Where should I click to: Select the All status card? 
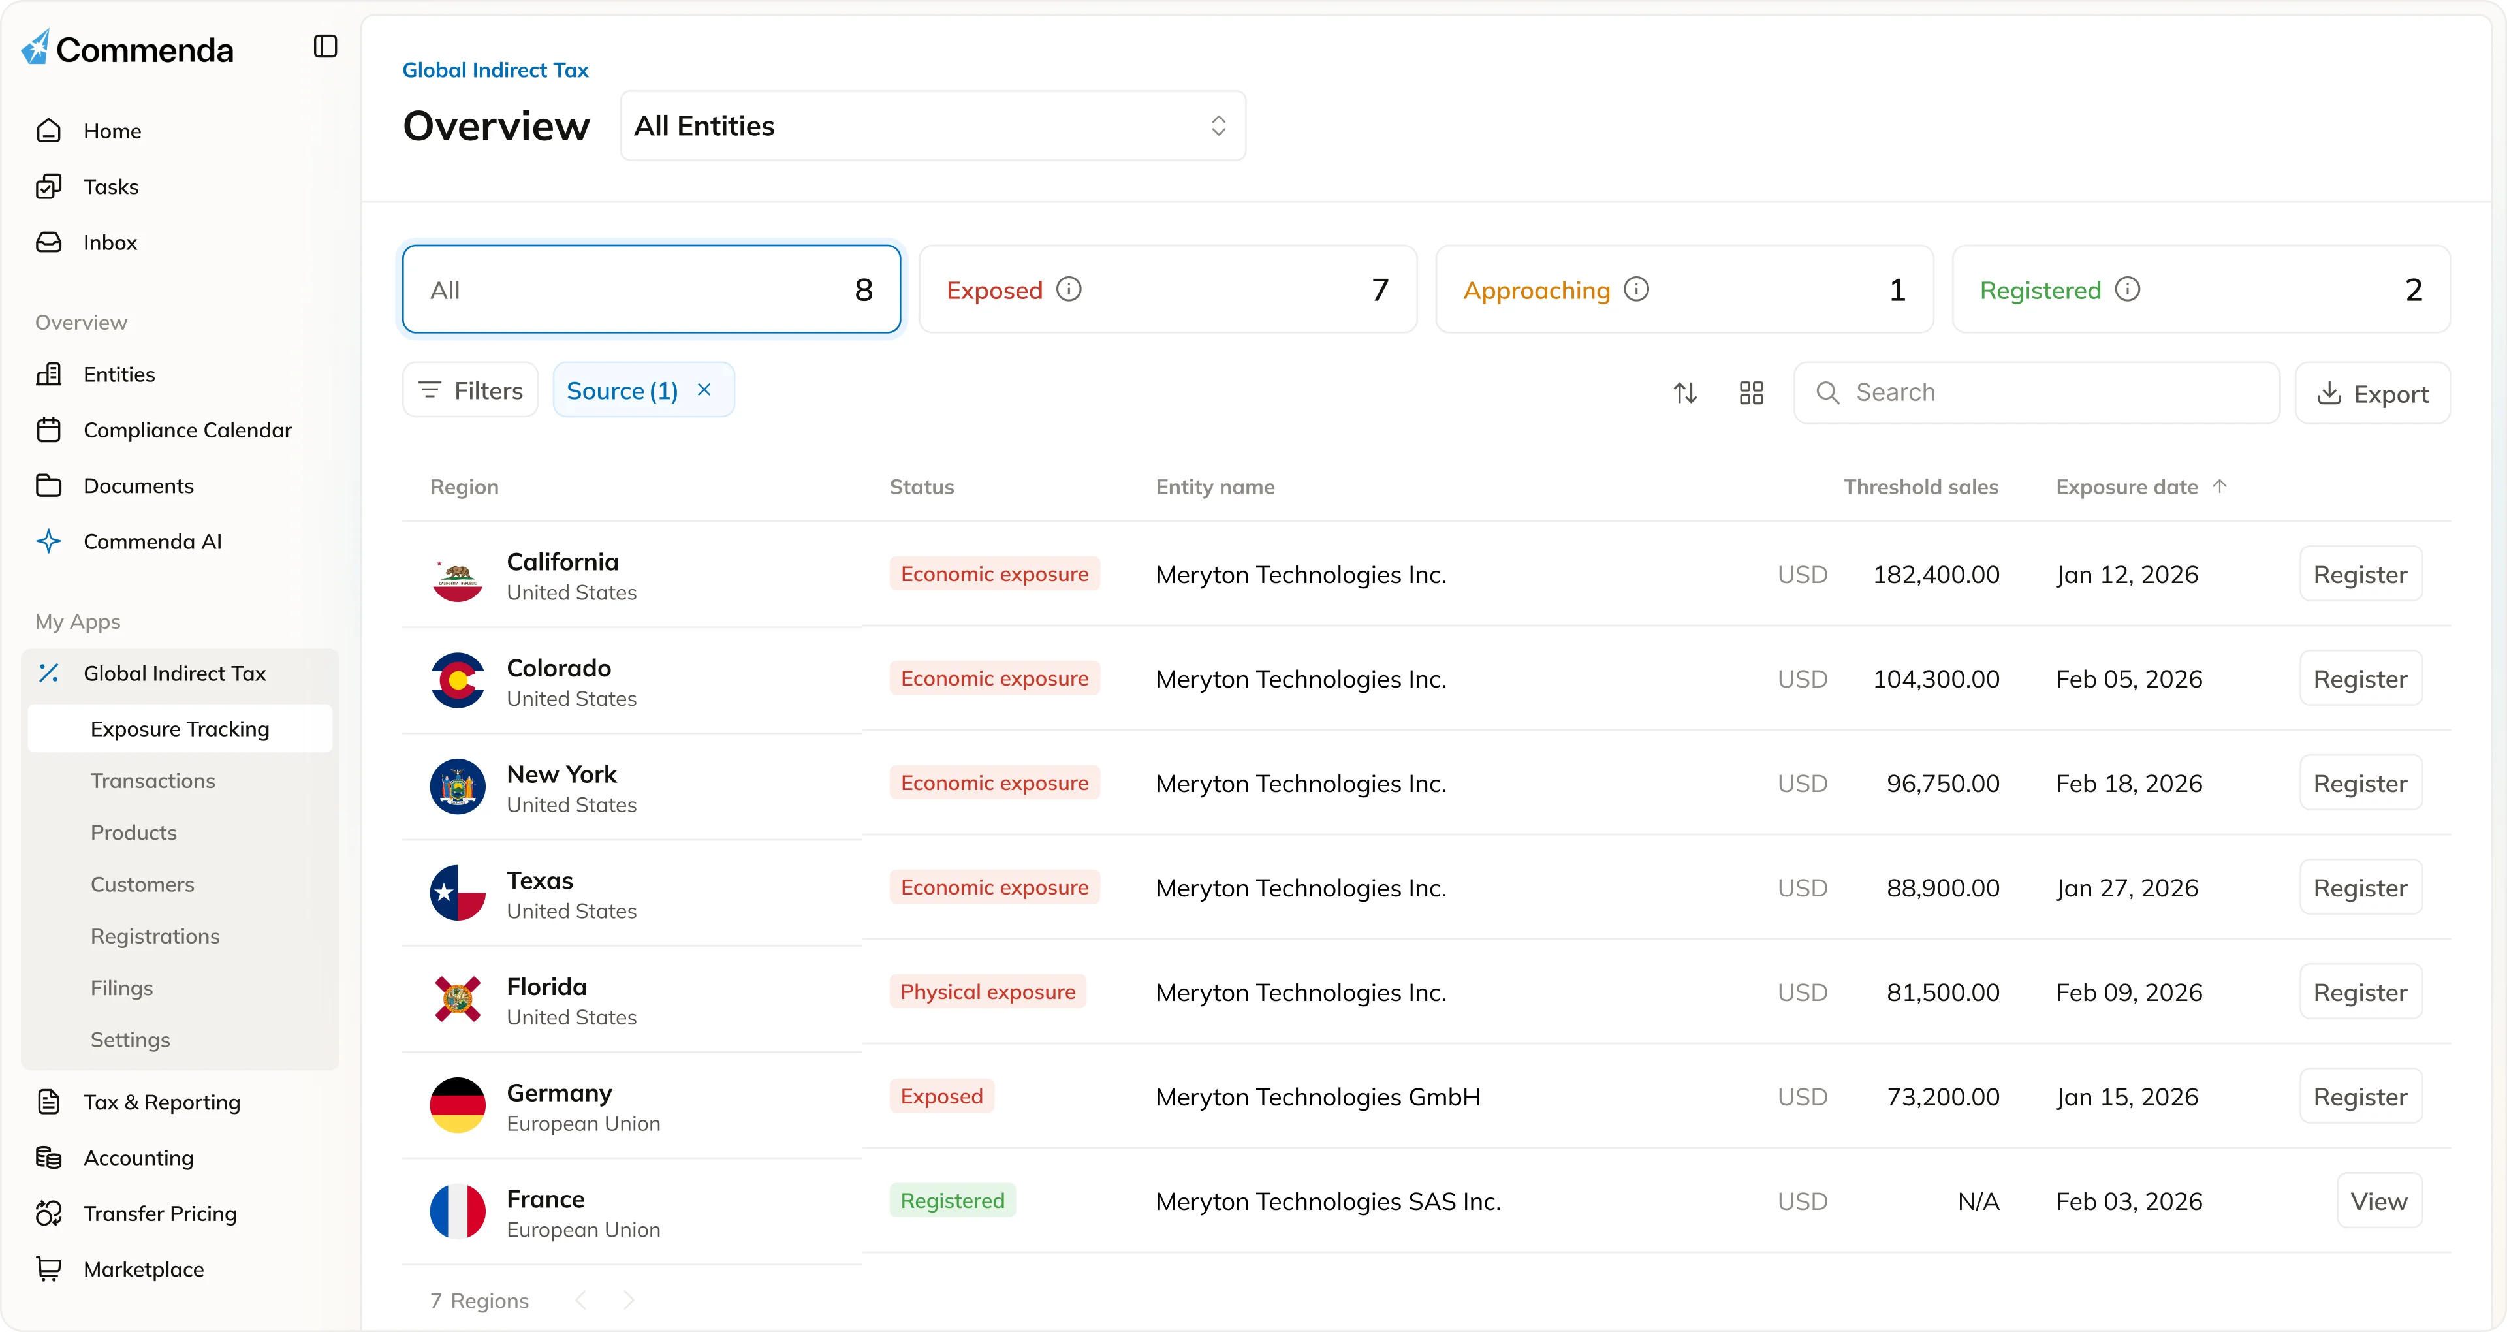click(x=651, y=289)
